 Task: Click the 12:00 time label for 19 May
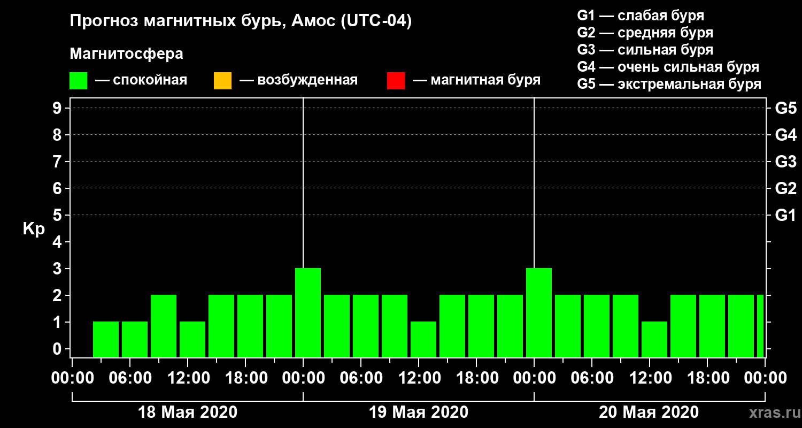[419, 378]
